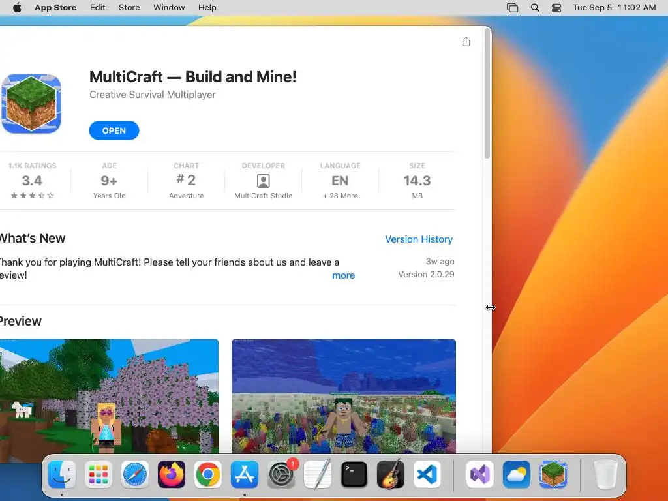Open TextEdit from the Dock
The height and width of the screenshot is (501, 668).
318,474
